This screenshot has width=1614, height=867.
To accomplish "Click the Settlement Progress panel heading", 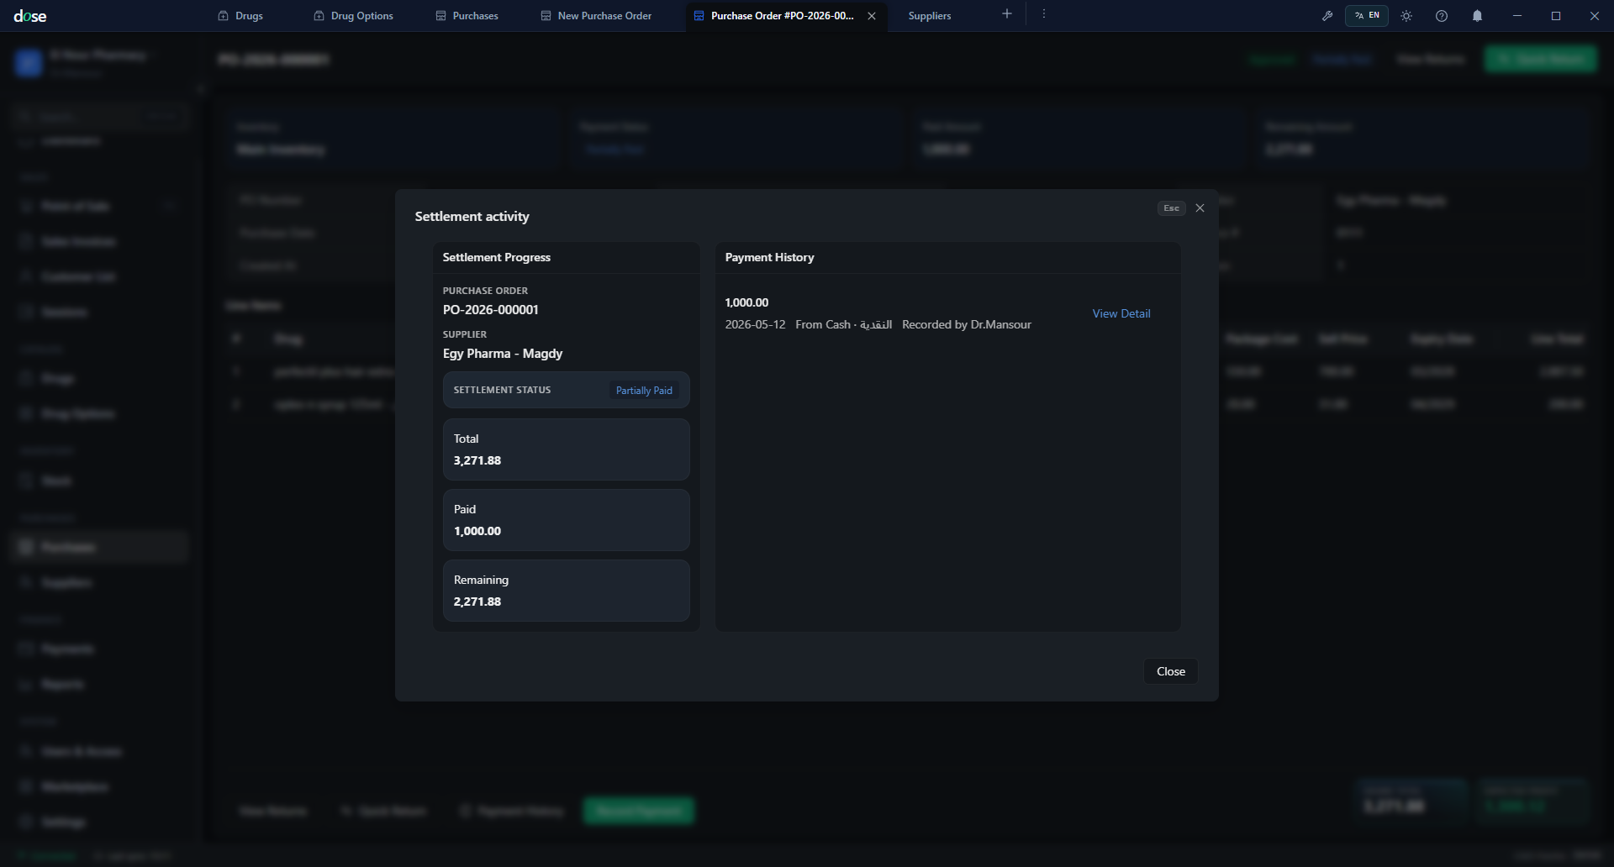I will 497,257.
